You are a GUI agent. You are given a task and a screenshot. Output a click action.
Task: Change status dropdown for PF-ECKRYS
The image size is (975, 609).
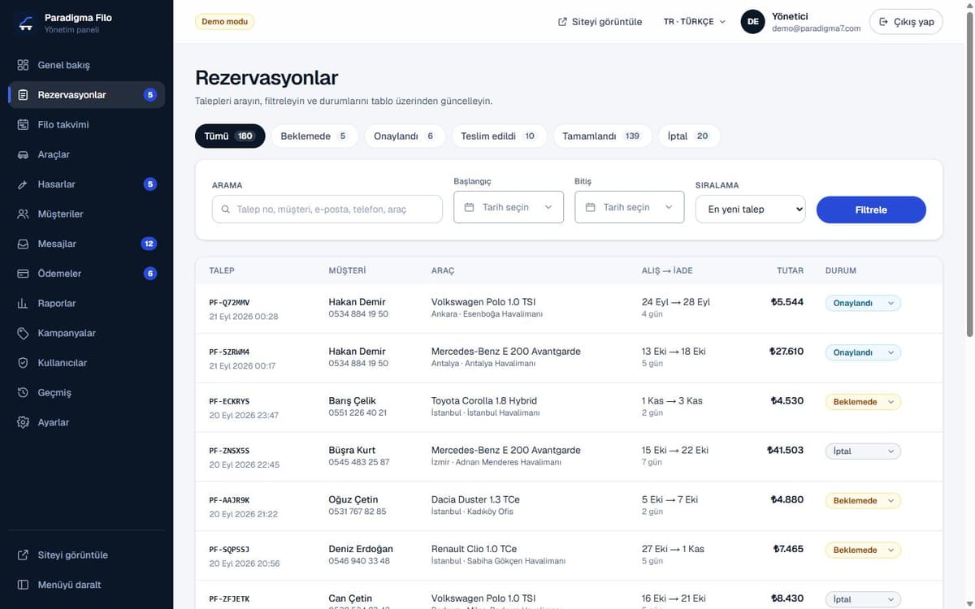pos(863,402)
